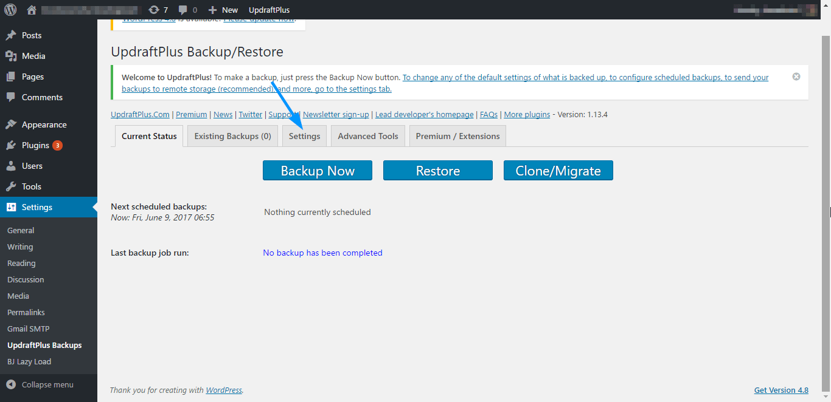Open the News link
Screen dimensions: 831x402
(223, 114)
